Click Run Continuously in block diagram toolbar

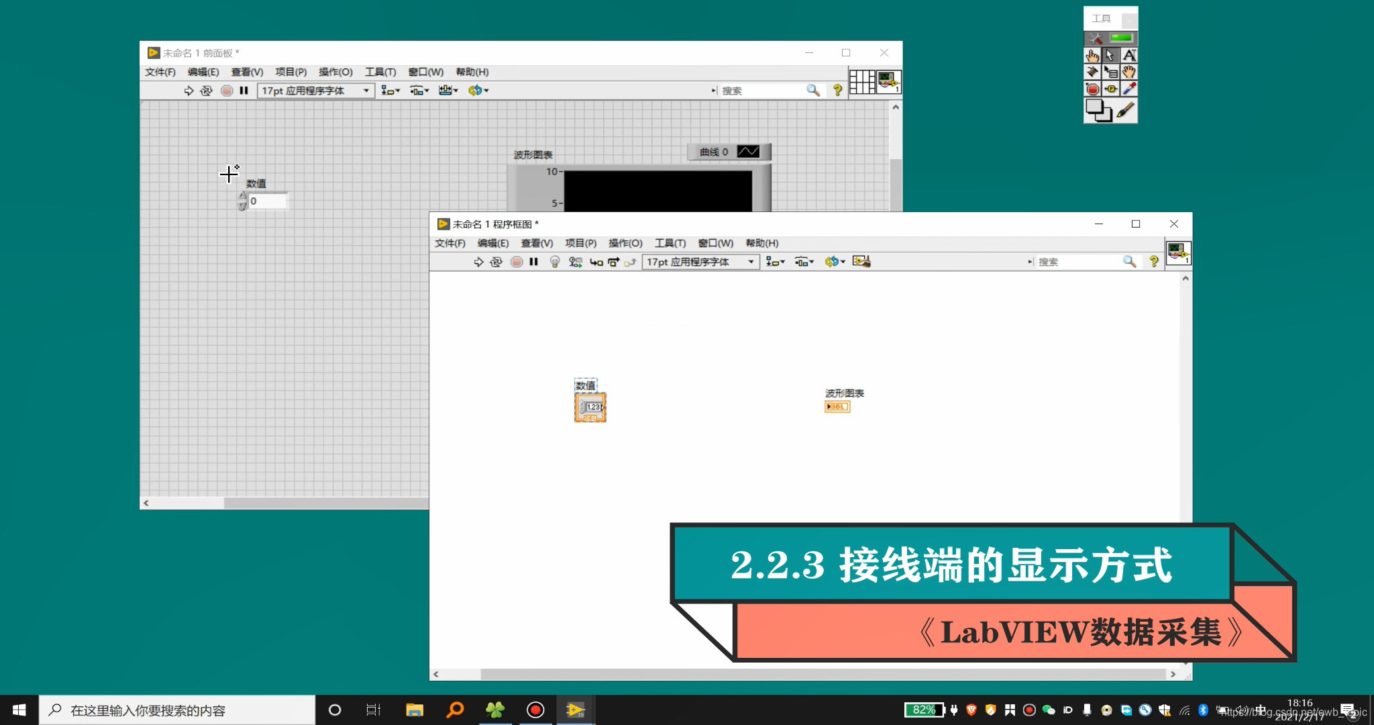[496, 262]
